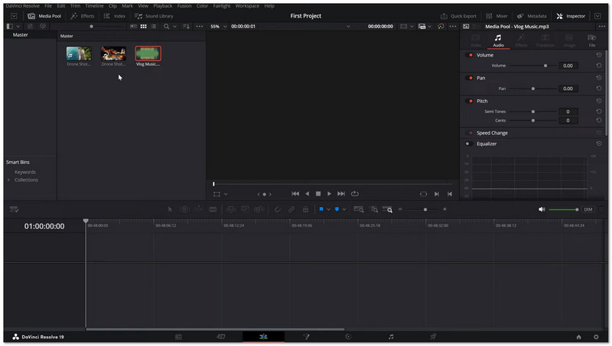Adjust the Pan slider

pos(533,89)
